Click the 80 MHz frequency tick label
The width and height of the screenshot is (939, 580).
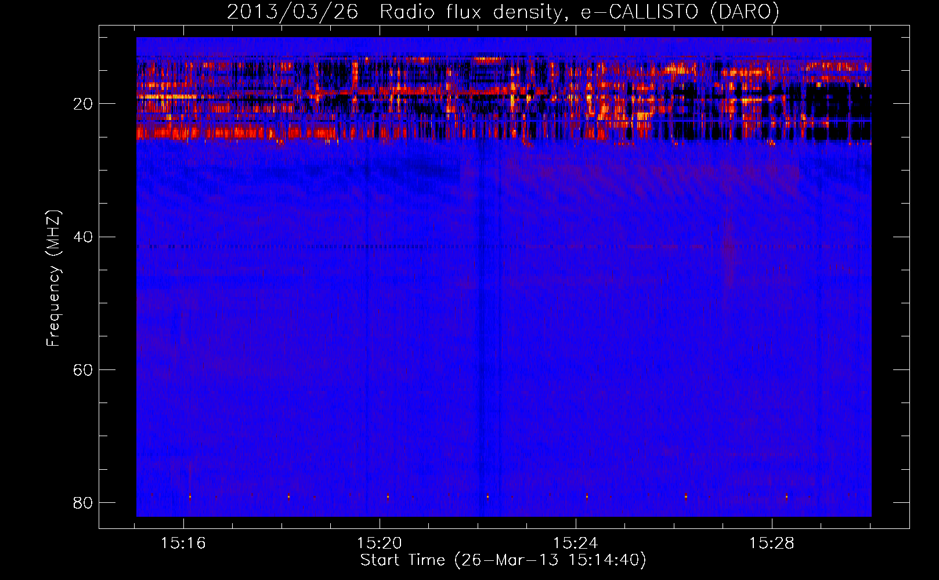tap(83, 502)
